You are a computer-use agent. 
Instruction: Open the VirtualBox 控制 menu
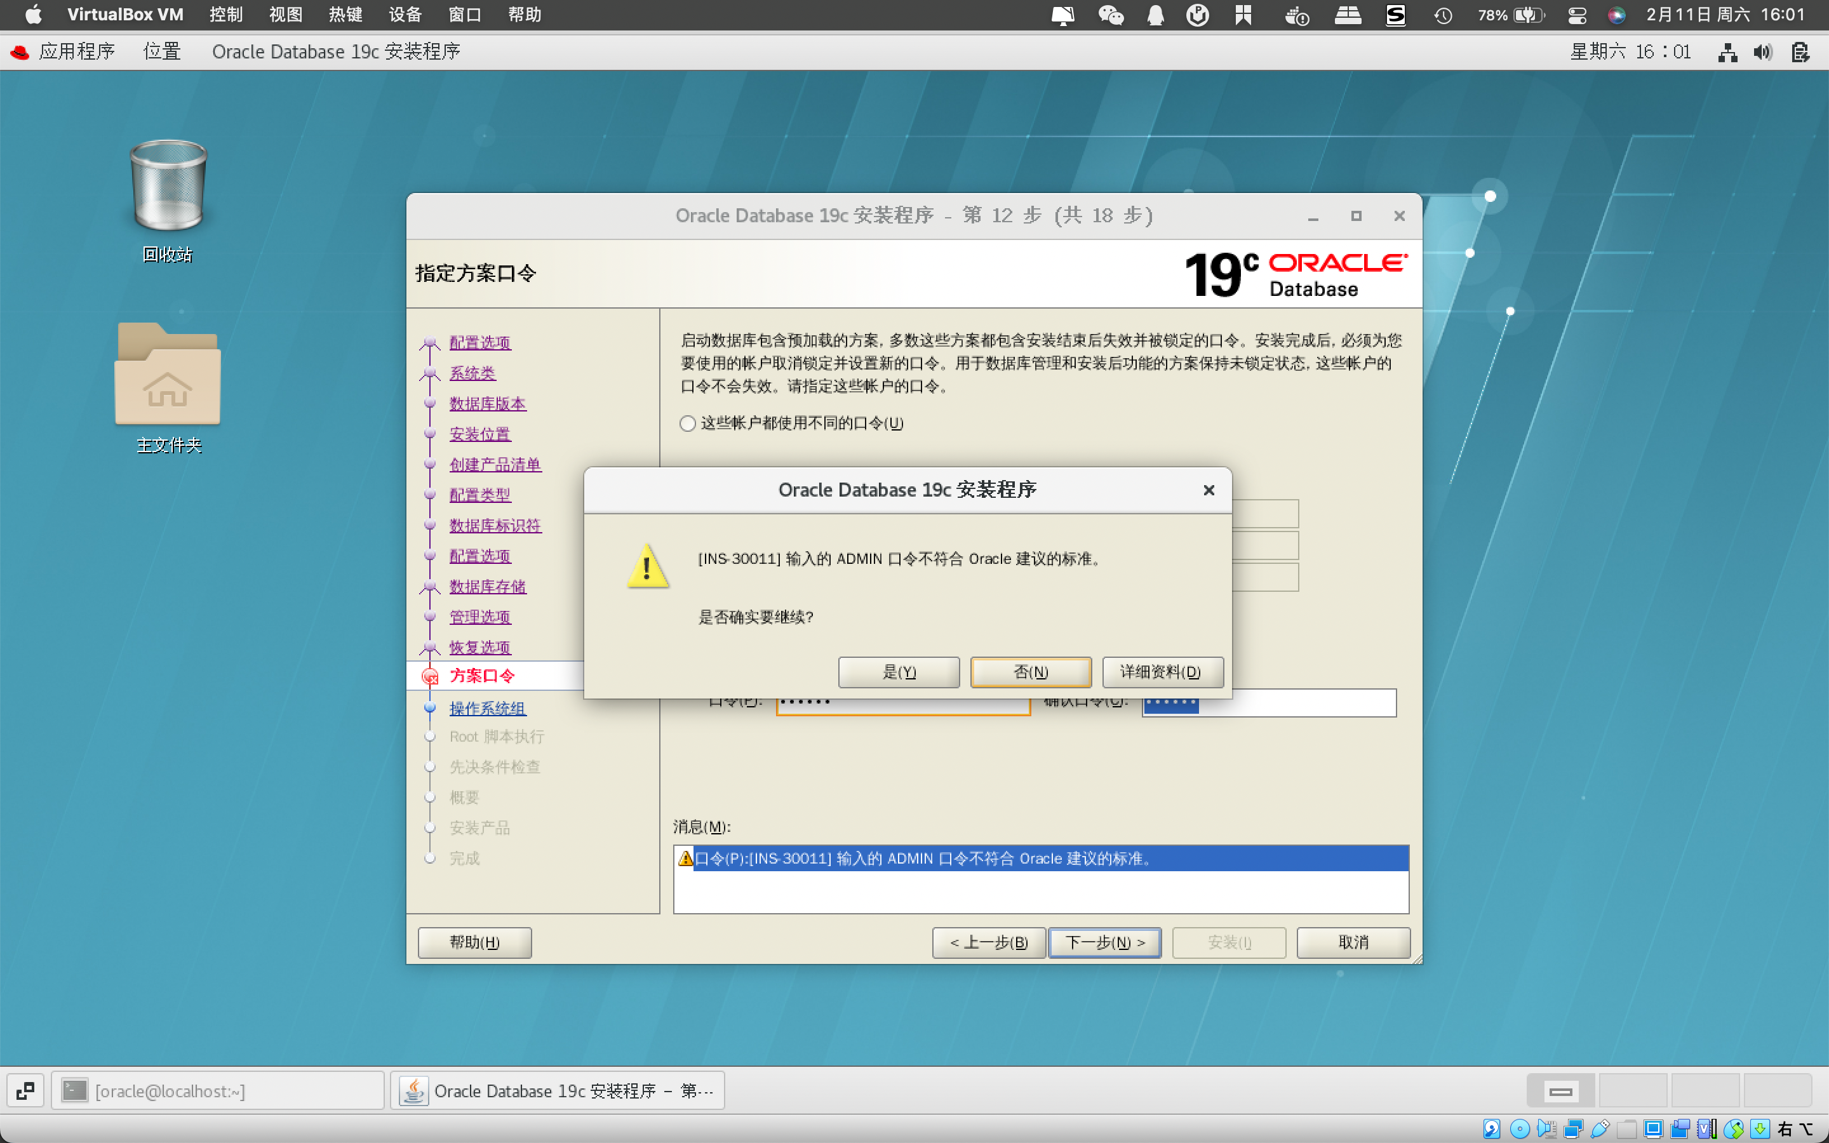click(226, 15)
